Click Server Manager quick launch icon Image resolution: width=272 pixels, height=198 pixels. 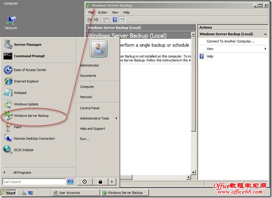coord(24,193)
